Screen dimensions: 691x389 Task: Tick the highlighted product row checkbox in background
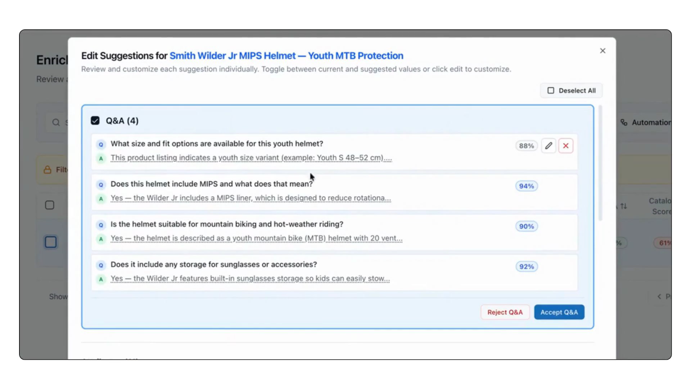click(x=51, y=242)
